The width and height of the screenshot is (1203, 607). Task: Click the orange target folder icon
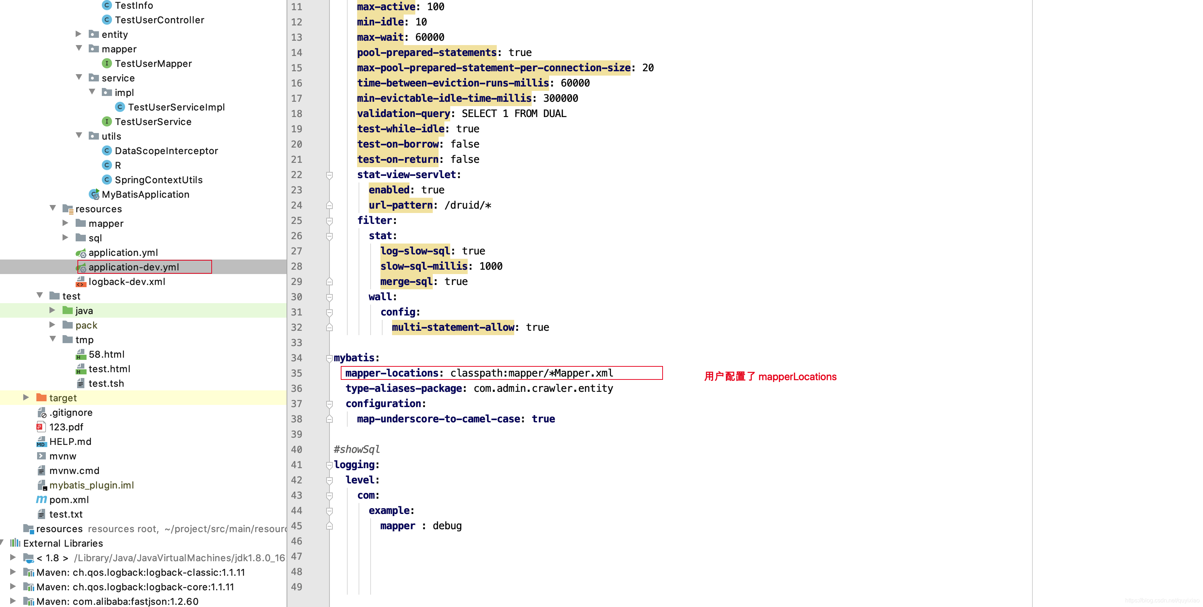(x=41, y=397)
